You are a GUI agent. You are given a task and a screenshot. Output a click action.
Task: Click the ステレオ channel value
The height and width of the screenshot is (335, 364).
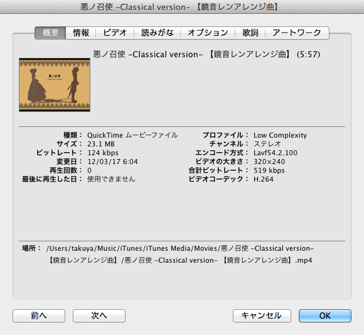pyautogui.click(x=267, y=144)
